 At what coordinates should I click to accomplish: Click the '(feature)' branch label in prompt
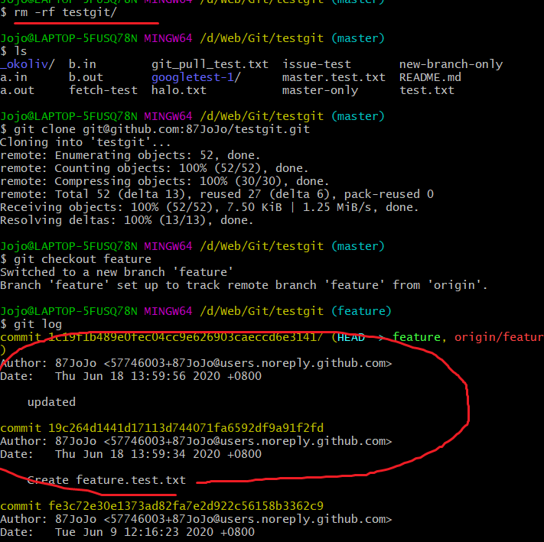[361, 311]
